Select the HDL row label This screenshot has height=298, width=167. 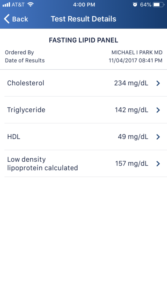tap(14, 137)
